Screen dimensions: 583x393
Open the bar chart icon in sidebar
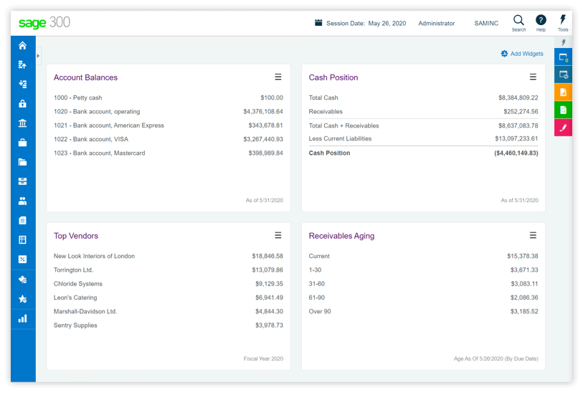23,318
